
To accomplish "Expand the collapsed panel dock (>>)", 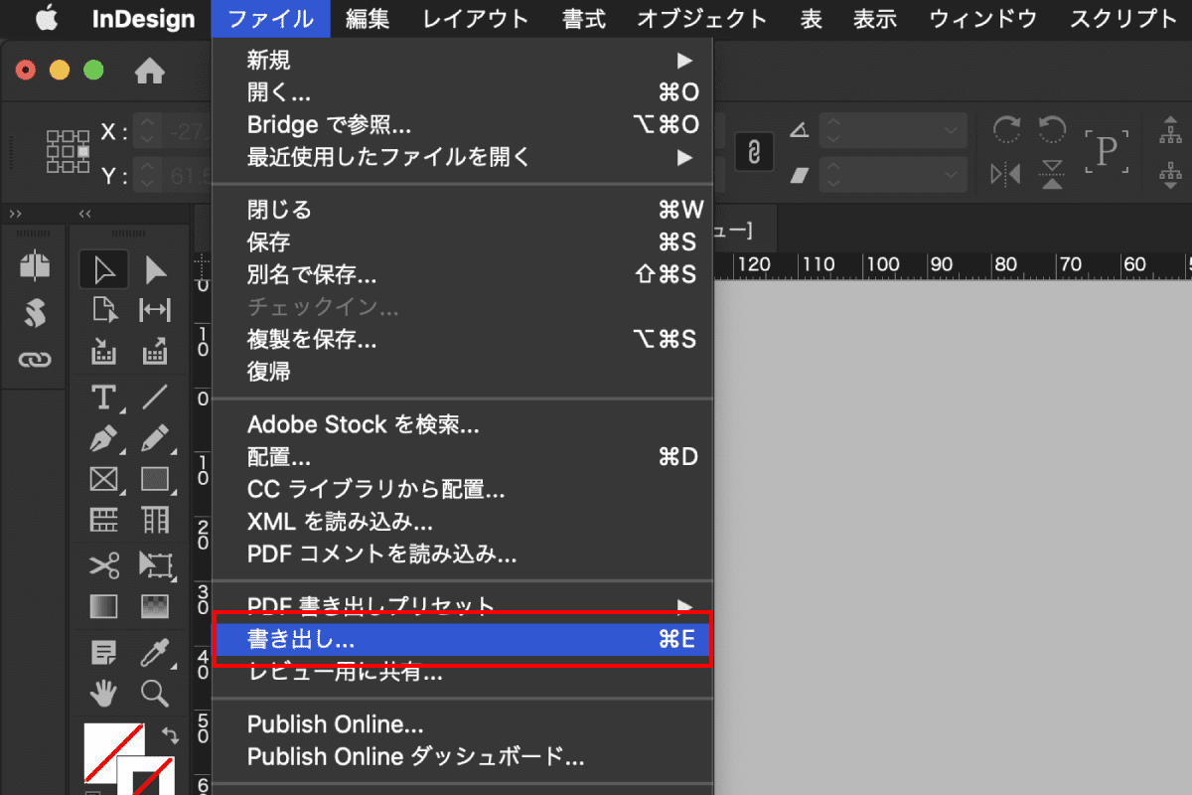I will (x=16, y=214).
